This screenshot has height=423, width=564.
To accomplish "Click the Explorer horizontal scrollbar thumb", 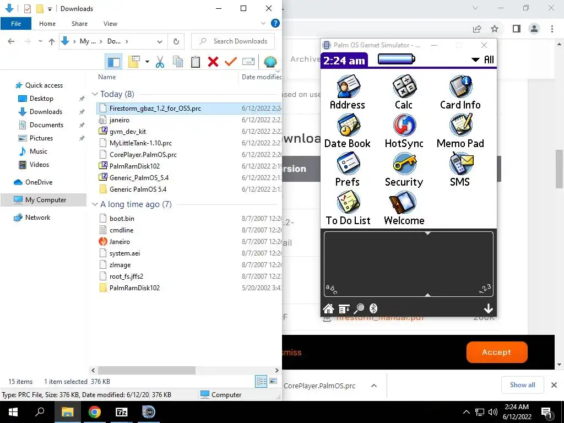I will click(x=147, y=370).
